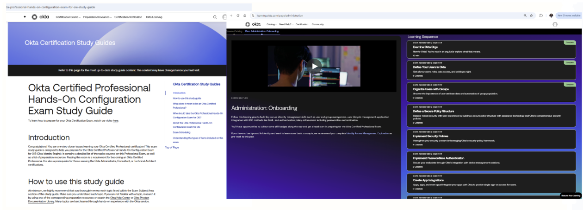Click the browser home icon
583x210 pixels.
245,16
